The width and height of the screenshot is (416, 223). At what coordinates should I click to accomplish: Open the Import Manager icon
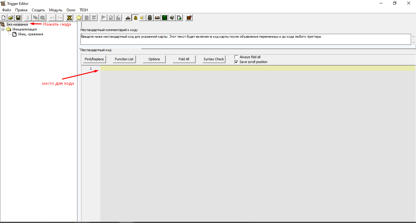click(179, 18)
